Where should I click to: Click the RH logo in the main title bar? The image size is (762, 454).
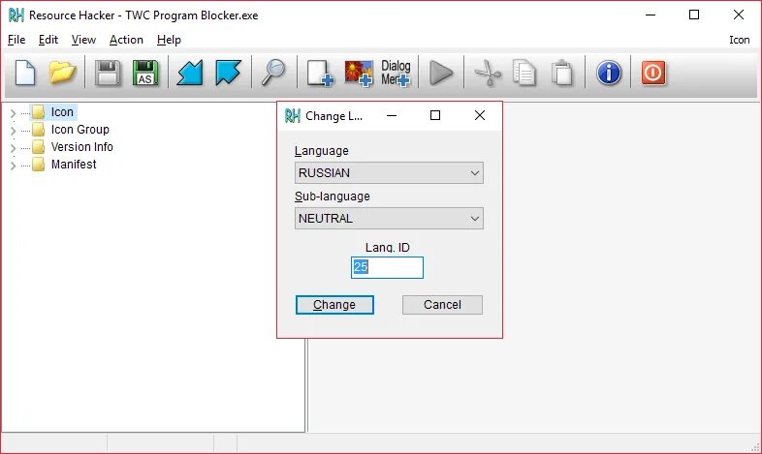click(x=16, y=15)
